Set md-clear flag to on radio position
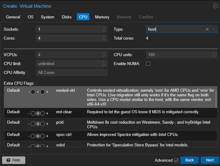The image size is (220, 166). 43,114
